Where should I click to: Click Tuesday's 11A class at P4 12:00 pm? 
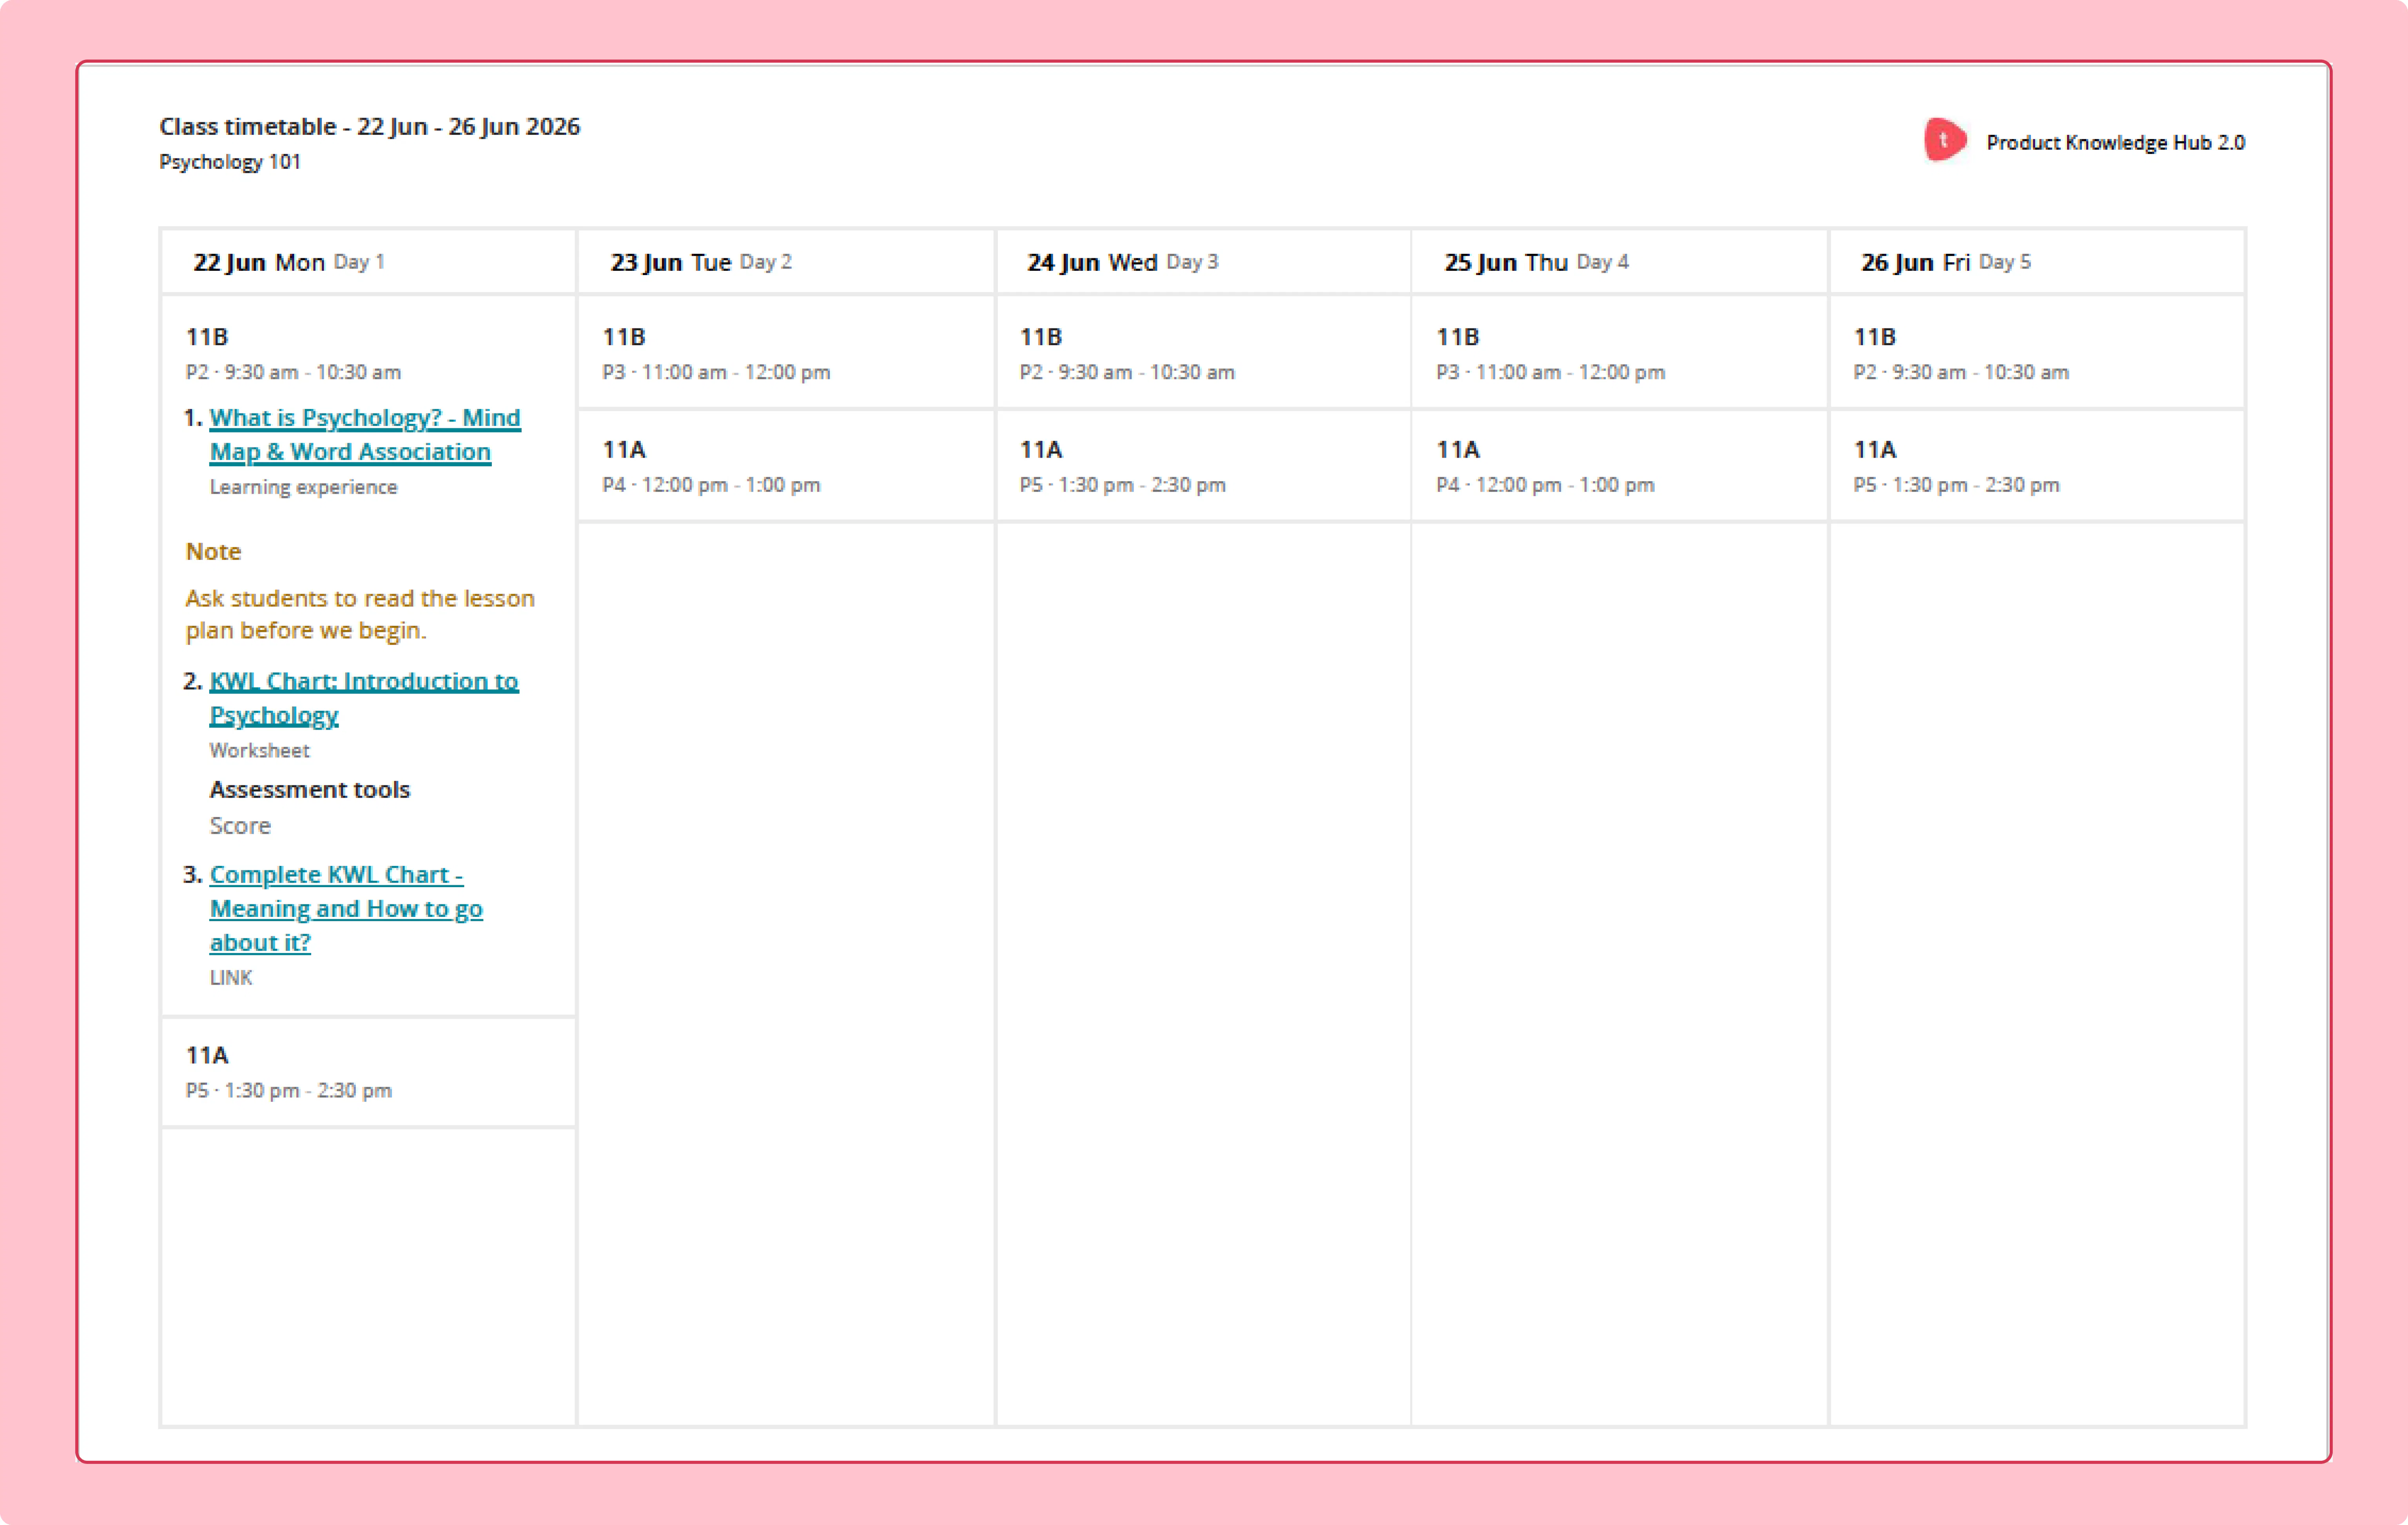pyautogui.click(x=786, y=466)
